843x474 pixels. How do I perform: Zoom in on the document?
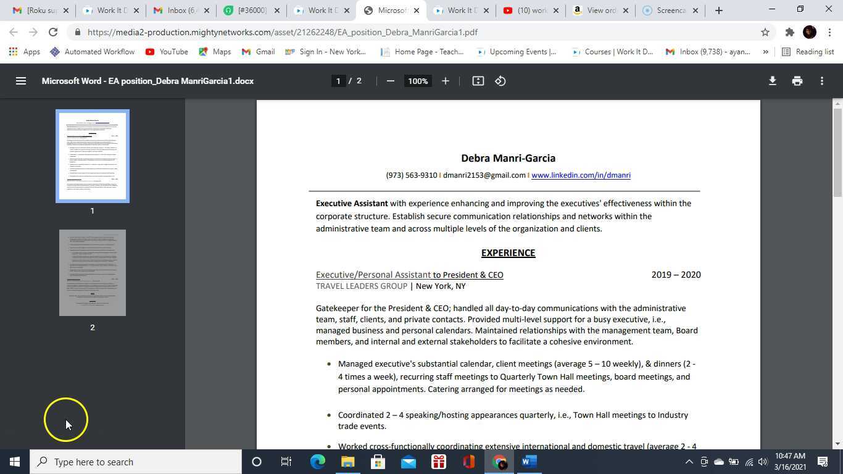(445, 81)
